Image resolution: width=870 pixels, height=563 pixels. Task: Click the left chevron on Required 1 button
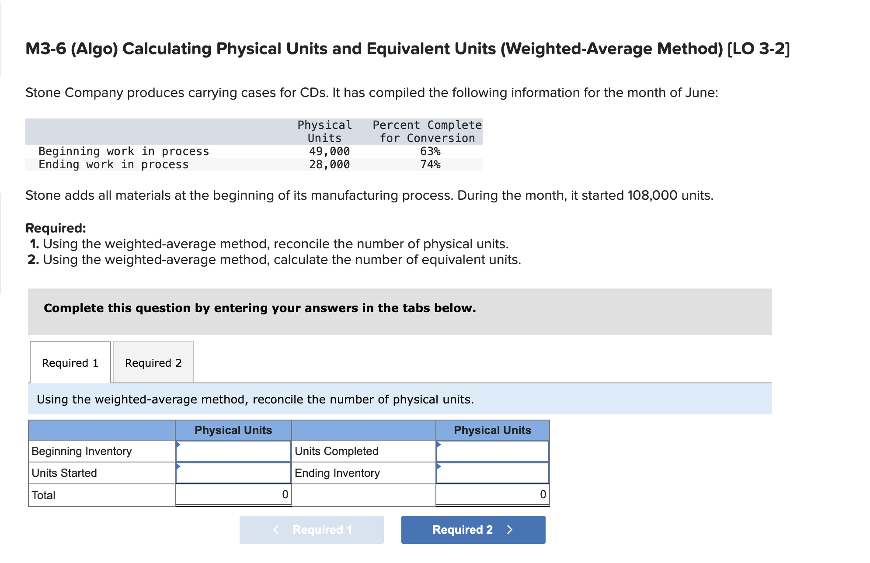click(x=276, y=529)
